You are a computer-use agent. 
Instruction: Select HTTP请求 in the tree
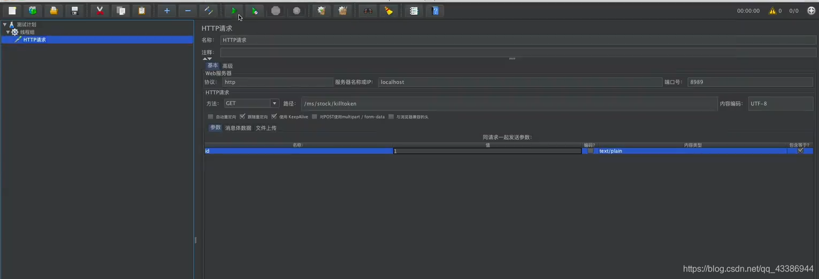[34, 39]
